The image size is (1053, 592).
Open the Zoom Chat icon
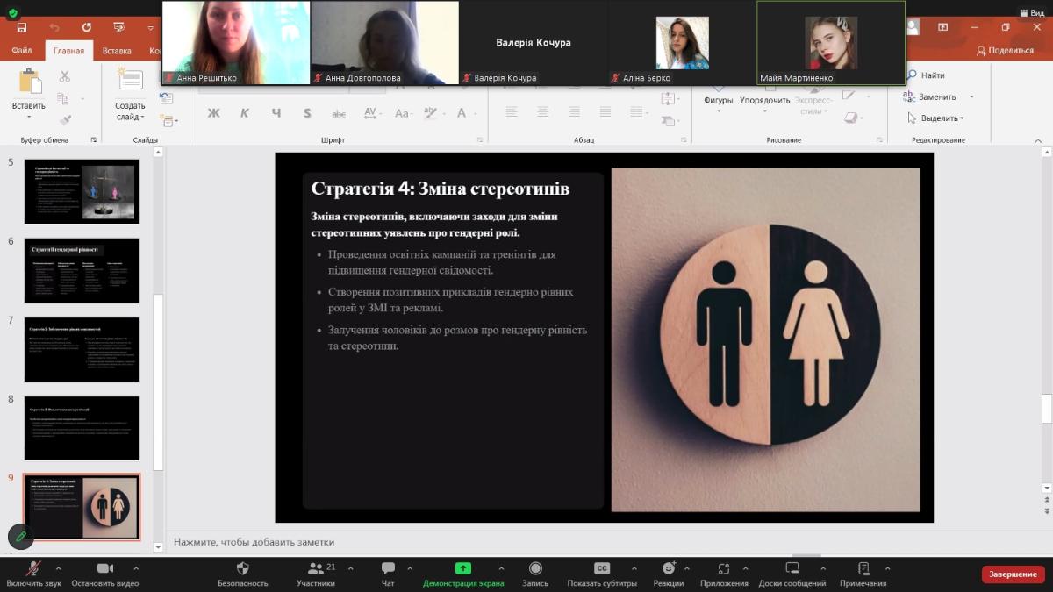tap(388, 568)
